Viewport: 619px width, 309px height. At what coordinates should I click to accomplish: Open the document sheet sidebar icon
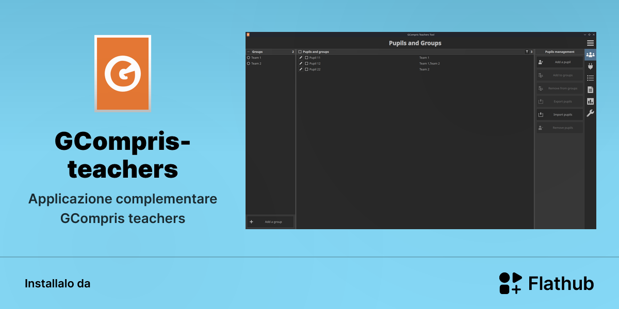click(590, 90)
